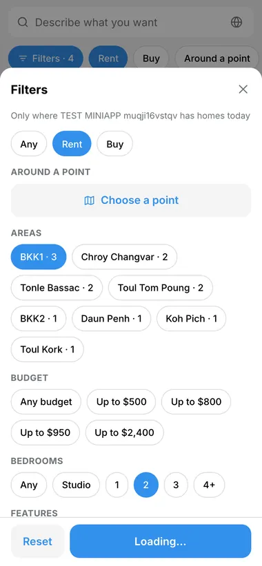This screenshot has width=262, height=566.
Task: Toggle the BKK1 · 3 area chip
Action: [x=39, y=257]
